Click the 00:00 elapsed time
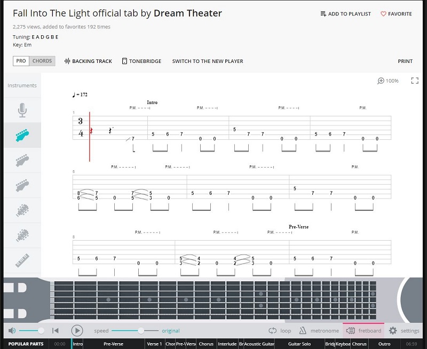Viewport: 427px width, 349px height. (x=60, y=344)
